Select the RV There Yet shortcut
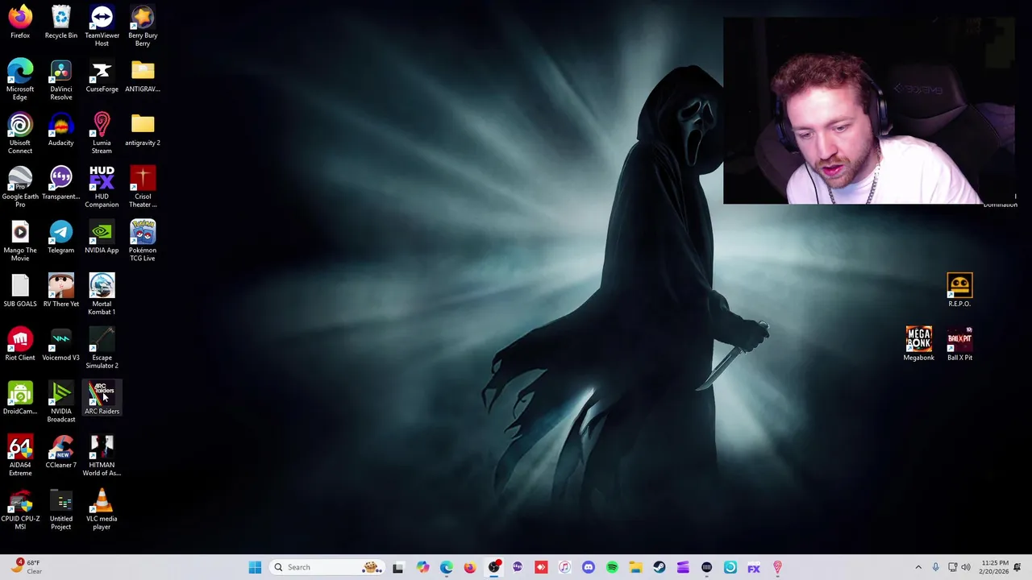Viewport: 1032px width, 580px height. [61, 291]
